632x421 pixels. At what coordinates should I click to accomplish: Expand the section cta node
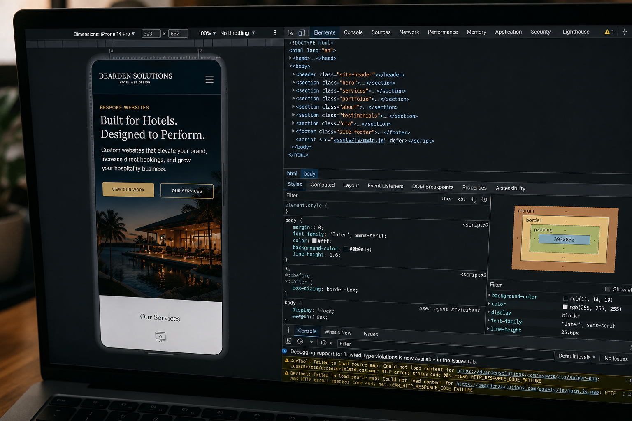click(x=294, y=123)
